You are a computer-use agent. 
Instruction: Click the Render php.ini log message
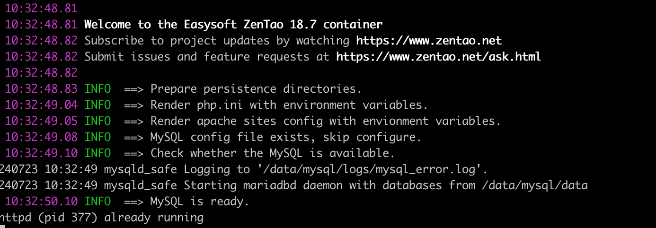click(289, 105)
